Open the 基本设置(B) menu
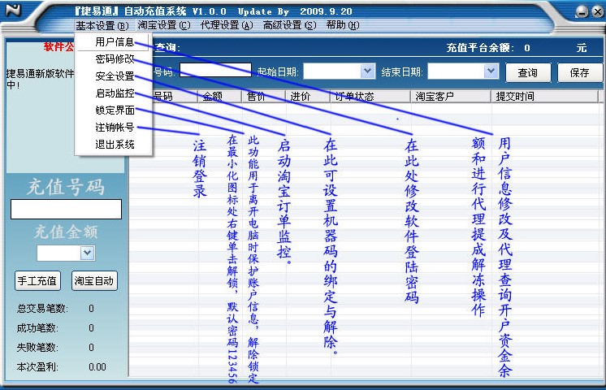606x390 pixels. (x=102, y=25)
